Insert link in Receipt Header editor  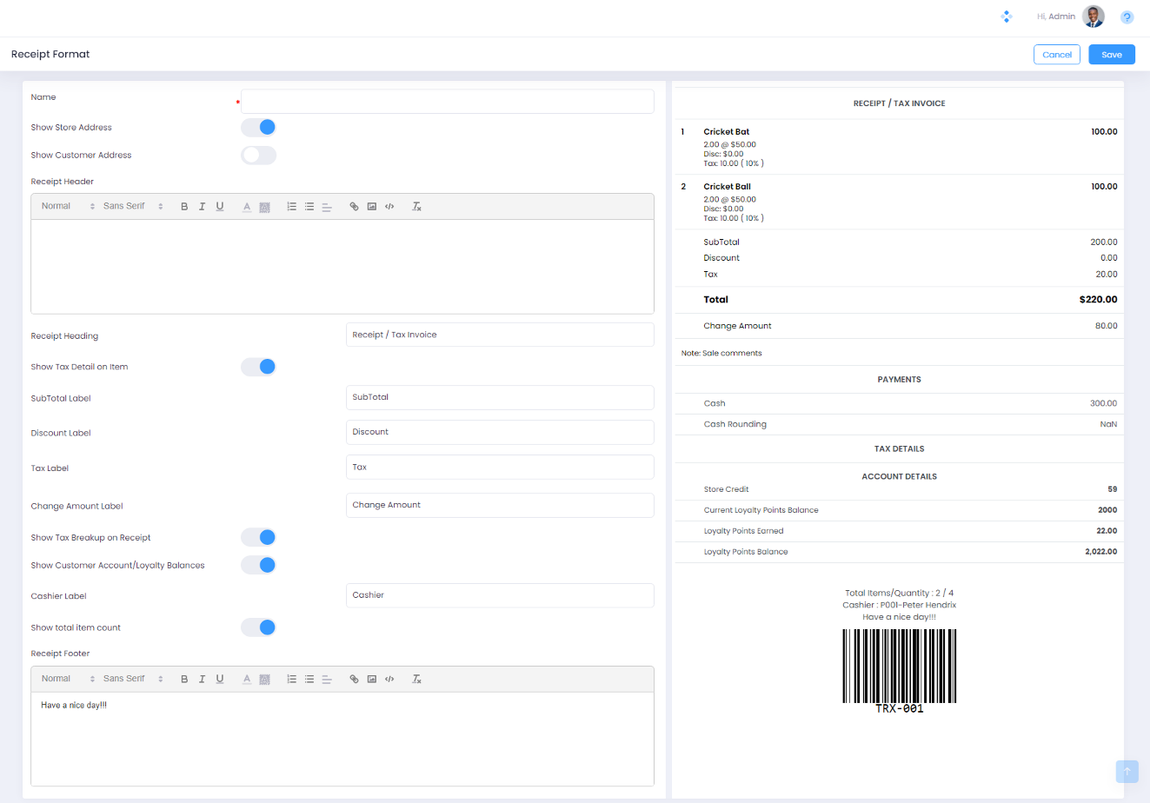point(354,207)
